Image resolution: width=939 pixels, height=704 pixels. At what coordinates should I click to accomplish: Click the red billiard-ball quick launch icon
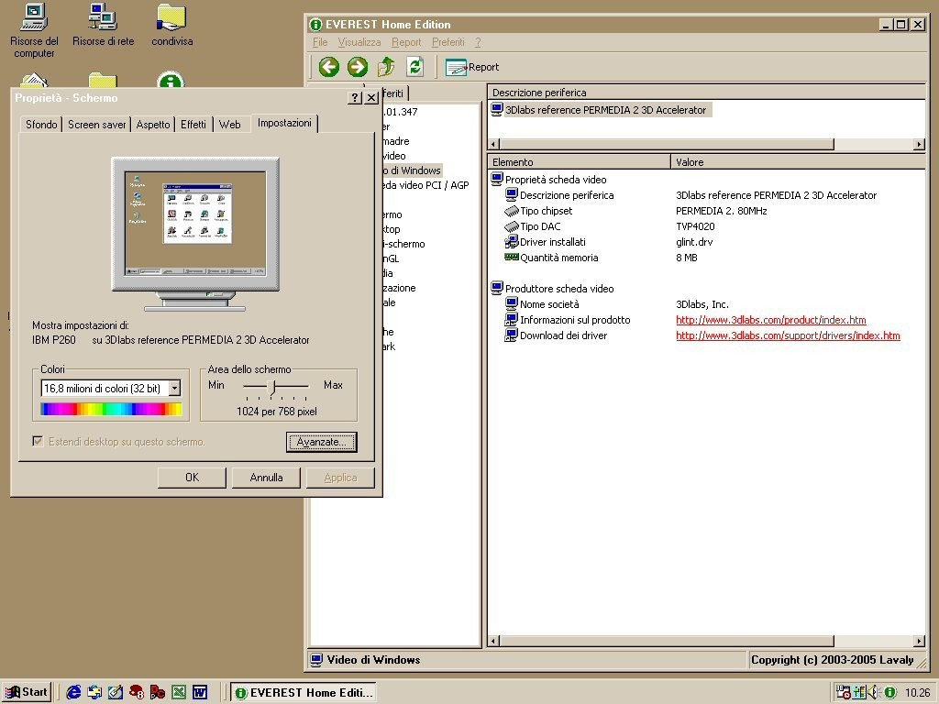137,692
